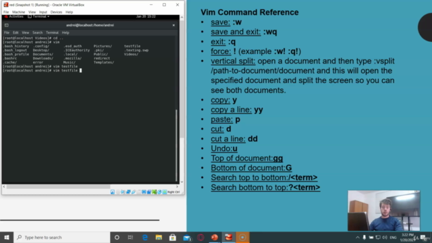
Task: Click '.bash_history' in the terminal listing
Action: click(x=16, y=47)
